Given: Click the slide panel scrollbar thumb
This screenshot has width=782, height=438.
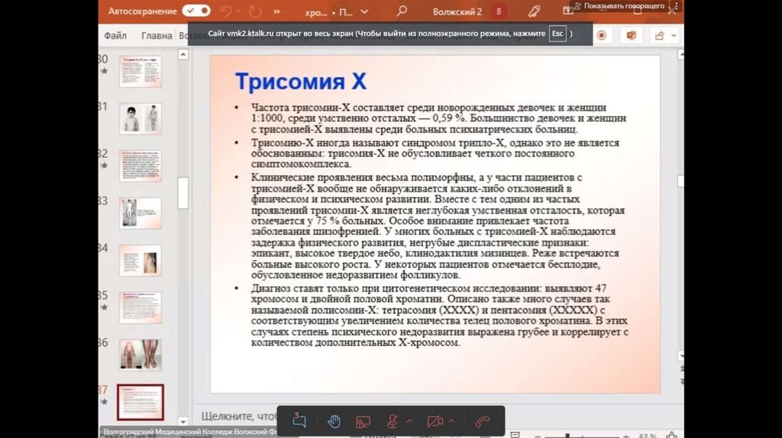Looking at the screenshot, I should [183, 193].
